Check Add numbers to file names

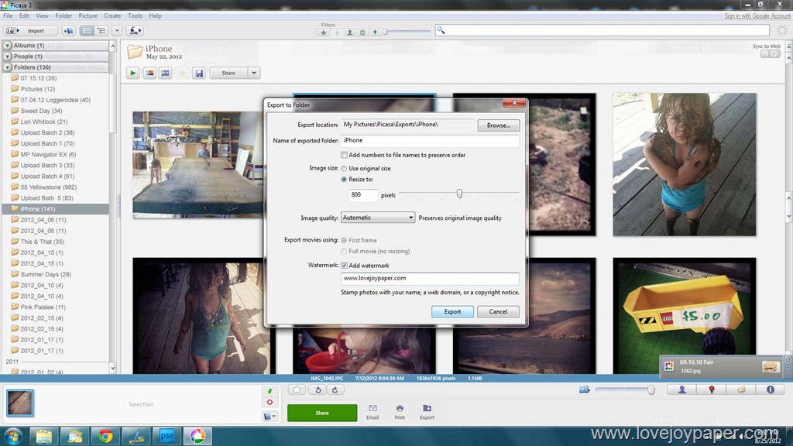(x=344, y=155)
